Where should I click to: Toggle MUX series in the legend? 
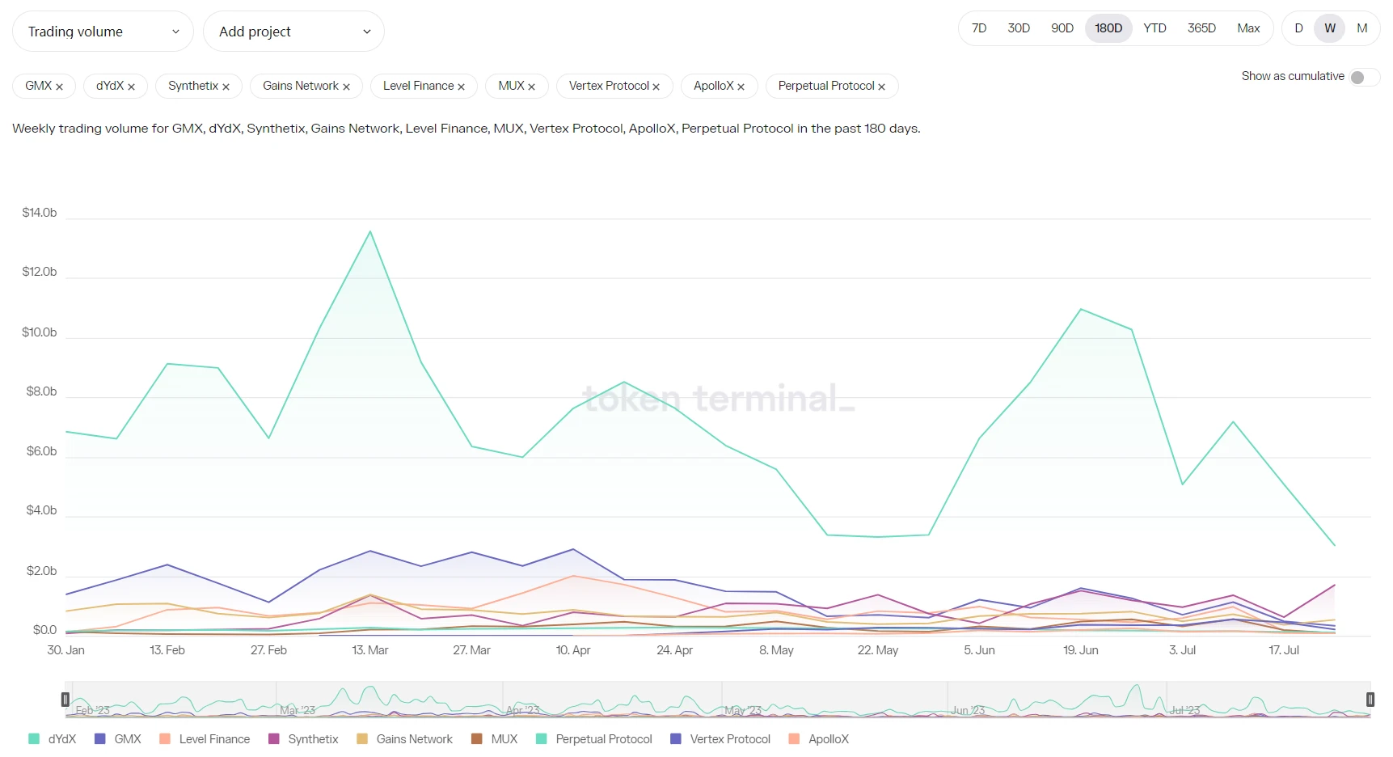click(494, 739)
